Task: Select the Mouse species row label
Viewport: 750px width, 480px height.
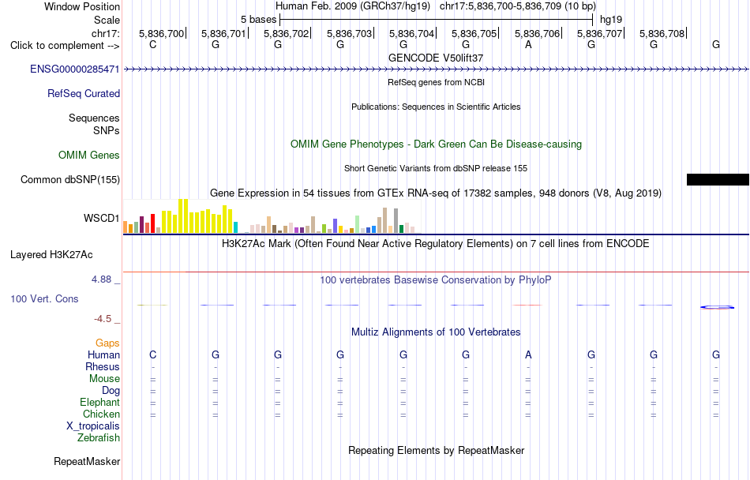Action: [104, 379]
